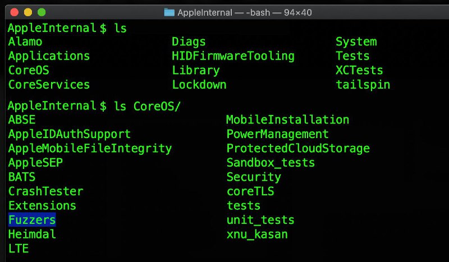Viewport: 449px width, 262px height.
Task: Click the 'Sandbox_tests' entry
Action: tap(271, 163)
